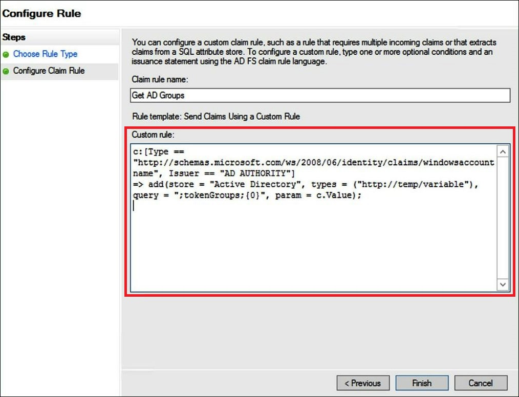The height and width of the screenshot is (397, 519).
Task: Click the 'Claim rule name:' label
Action: tap(160, 79)
